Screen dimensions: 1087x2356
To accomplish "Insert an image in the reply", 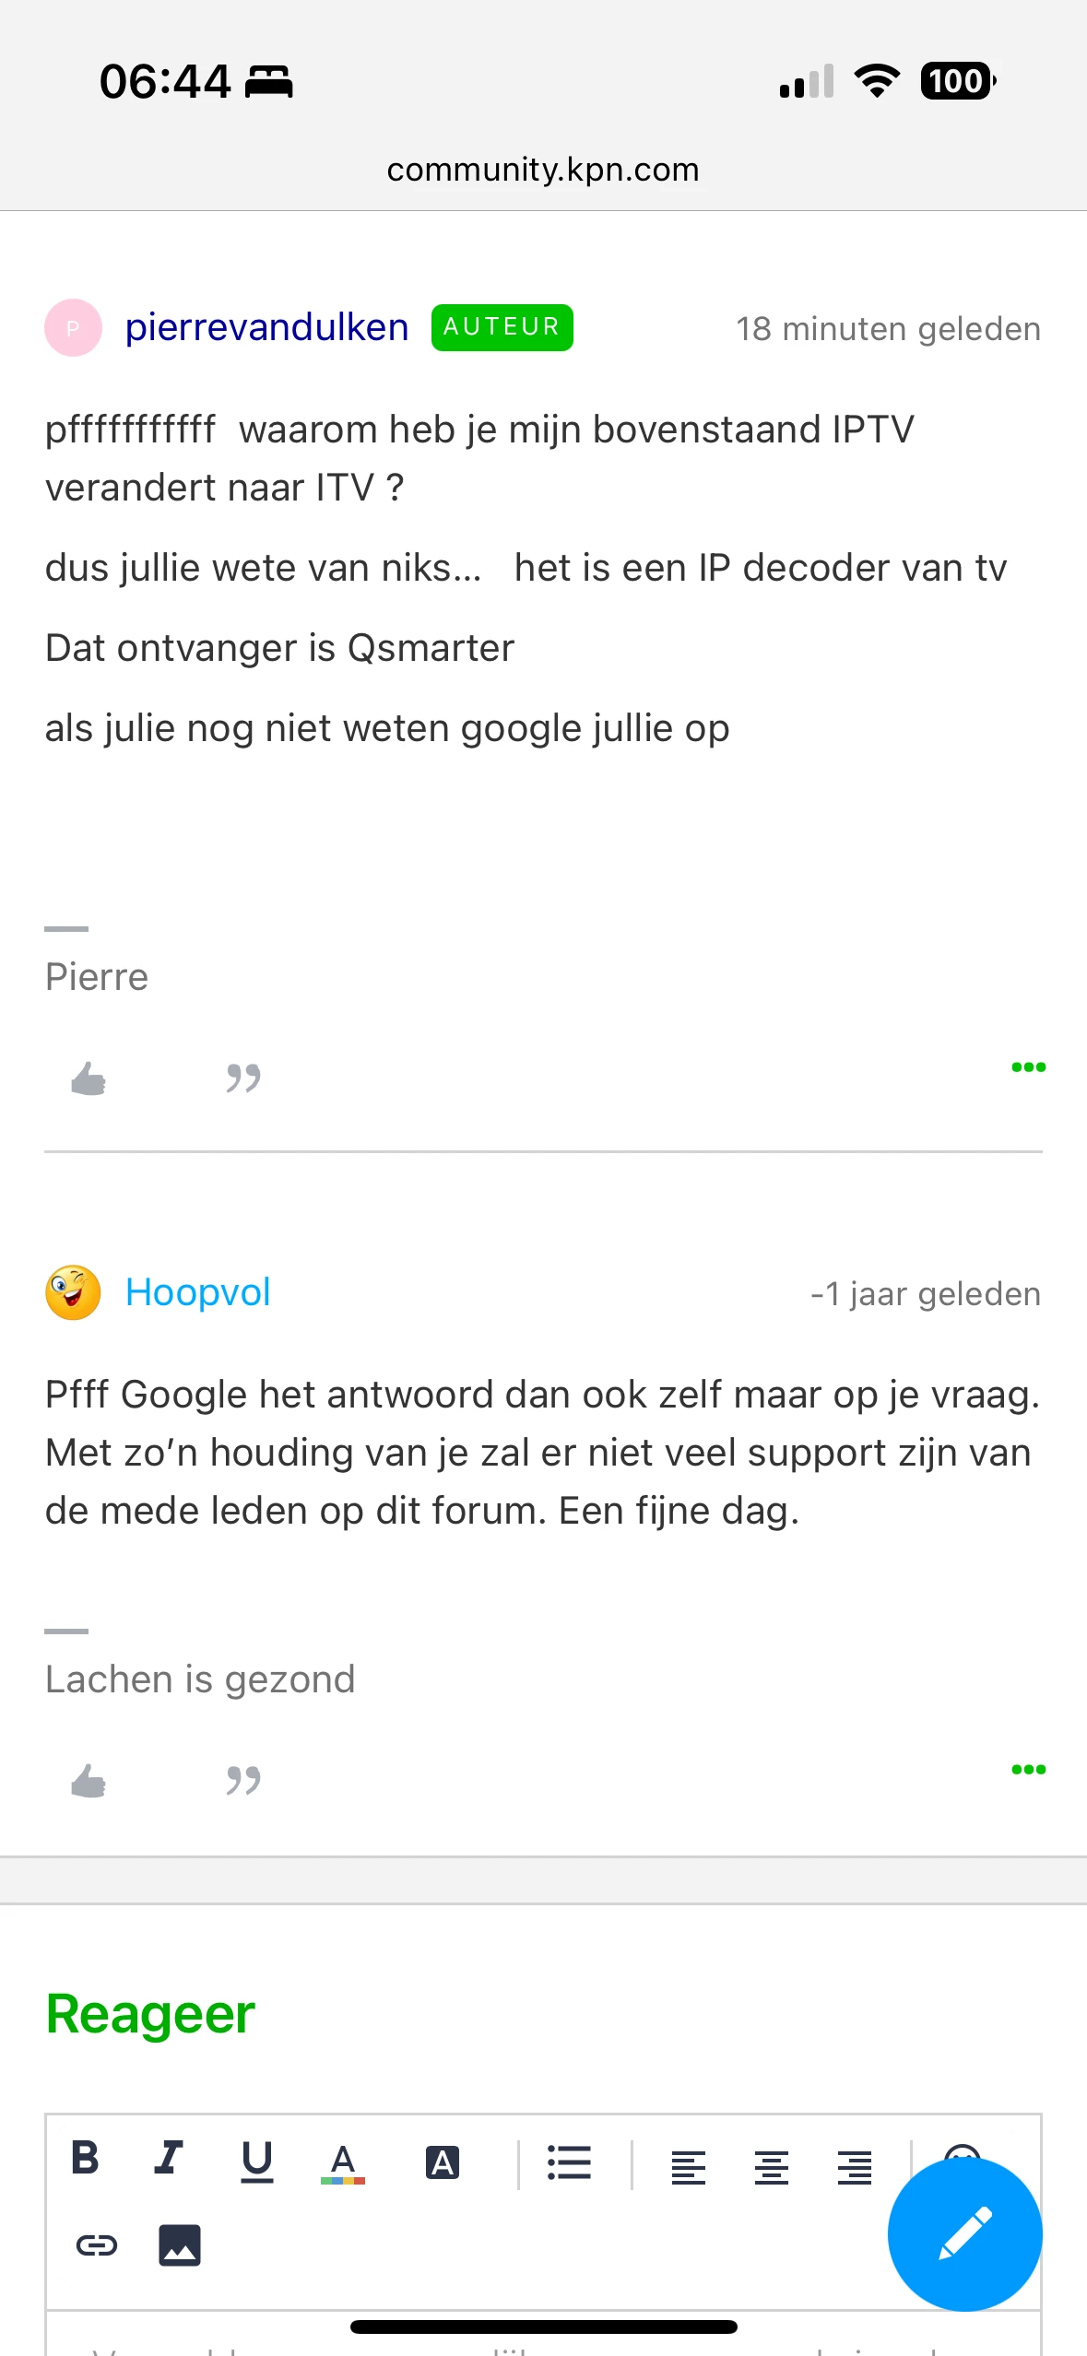I will coord(180,2245).
